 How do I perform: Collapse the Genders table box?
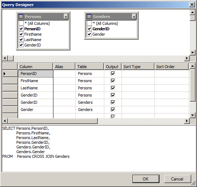pyautogui.click(x=134, y=17)
